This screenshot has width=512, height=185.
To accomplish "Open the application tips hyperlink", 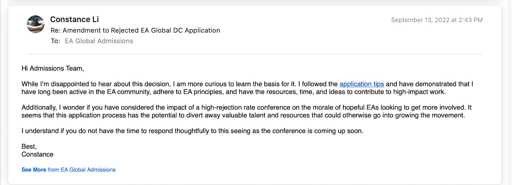I will tap(362, 84).
